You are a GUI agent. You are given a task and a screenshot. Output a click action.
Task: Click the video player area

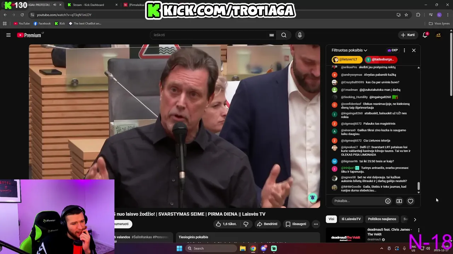(x=174, y=126)
